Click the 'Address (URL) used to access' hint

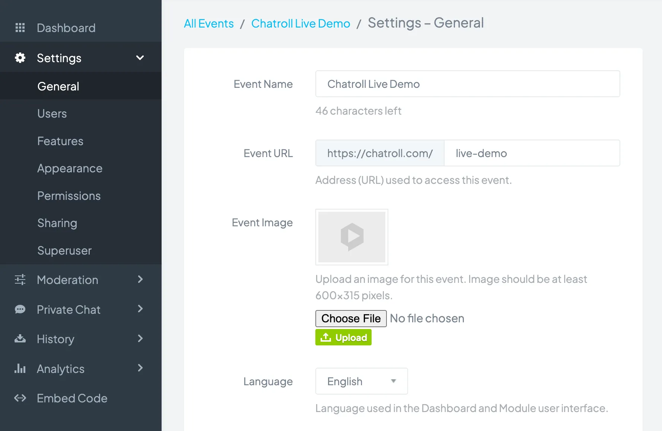(413, 180)
